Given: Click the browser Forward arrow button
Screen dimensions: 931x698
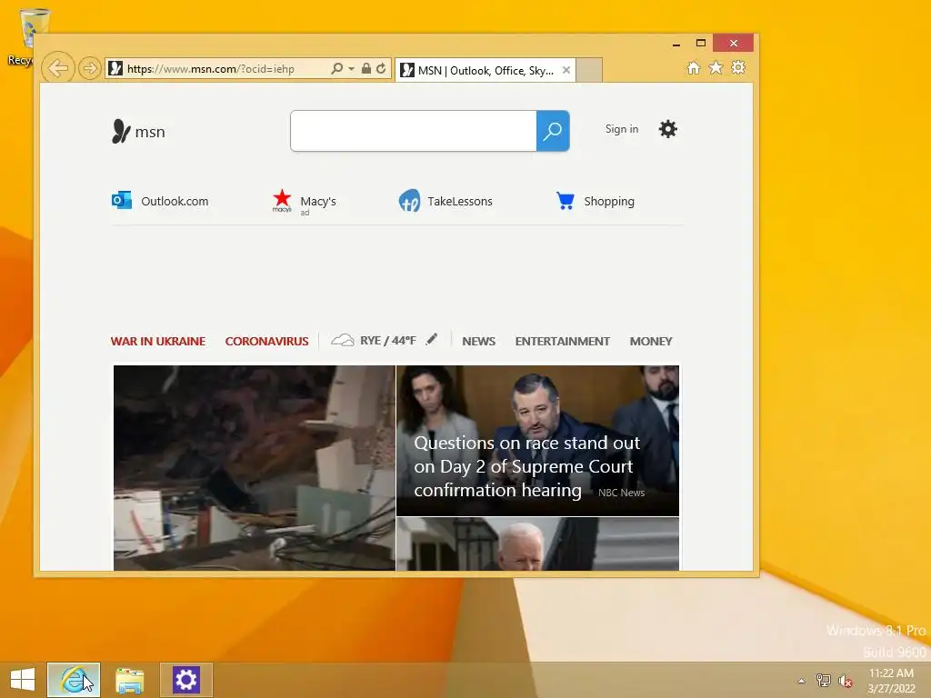Looking at the screenshot, I should [x=90, y=68].
